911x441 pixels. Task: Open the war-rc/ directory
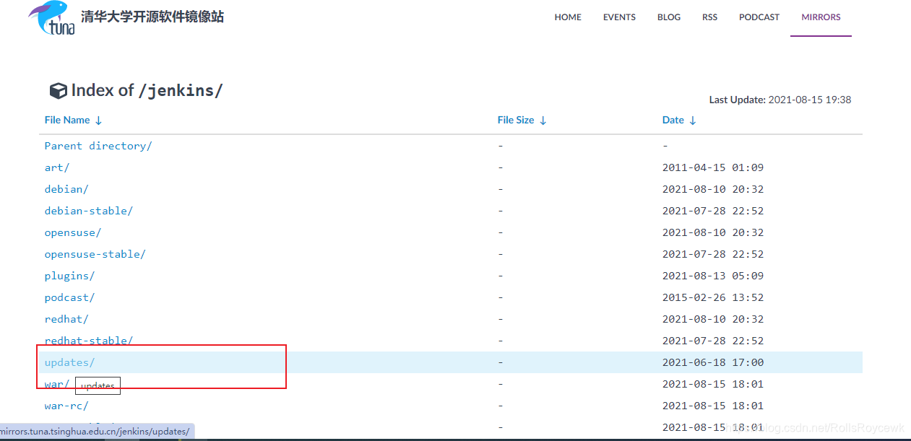click(66, 406)
